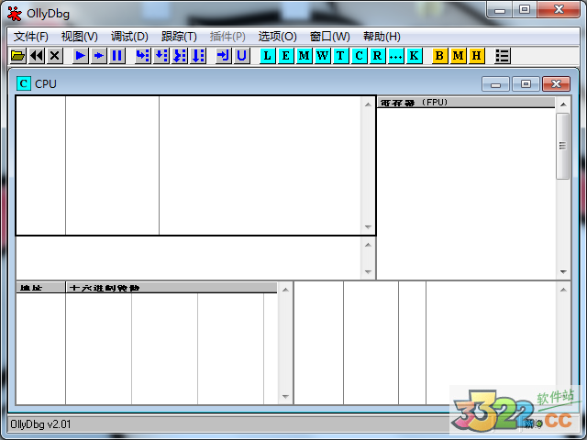This screenshot has height=440, width=587.
Task: Click the 寄存器 (FPU) header button
Action: (x=466, y=103)
